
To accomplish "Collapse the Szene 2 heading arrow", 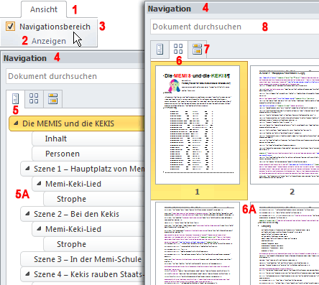I will 27,214.
